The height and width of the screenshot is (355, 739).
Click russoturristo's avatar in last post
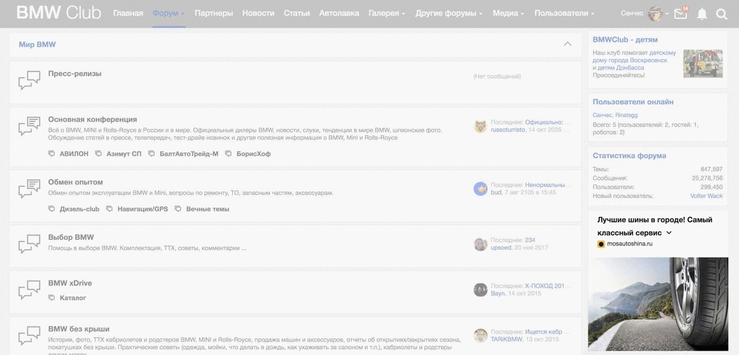[x=480, y=126]
